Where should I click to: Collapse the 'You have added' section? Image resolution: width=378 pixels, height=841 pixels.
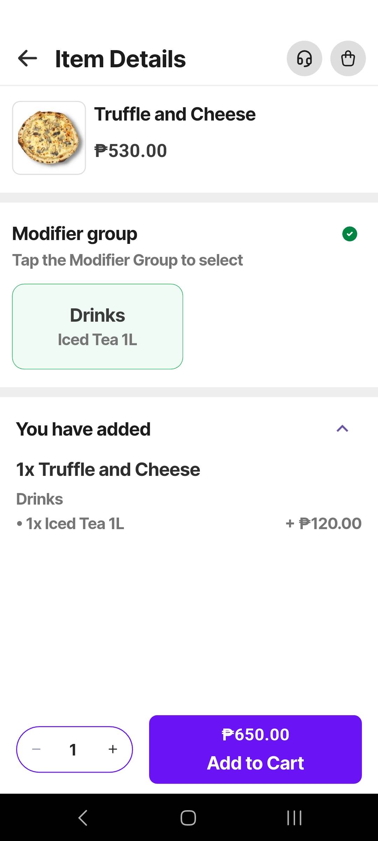pyautogui.click(x=342, y=429)
